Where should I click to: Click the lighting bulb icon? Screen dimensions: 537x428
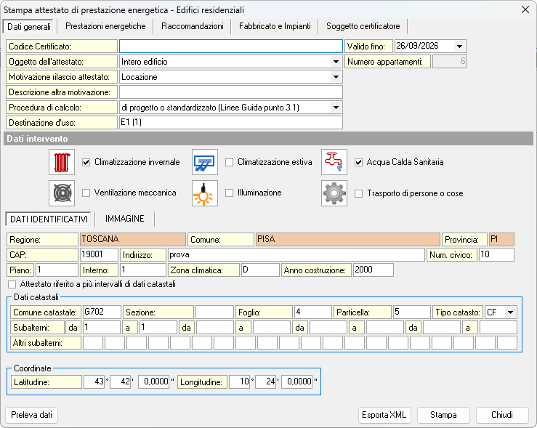[204, 193]
